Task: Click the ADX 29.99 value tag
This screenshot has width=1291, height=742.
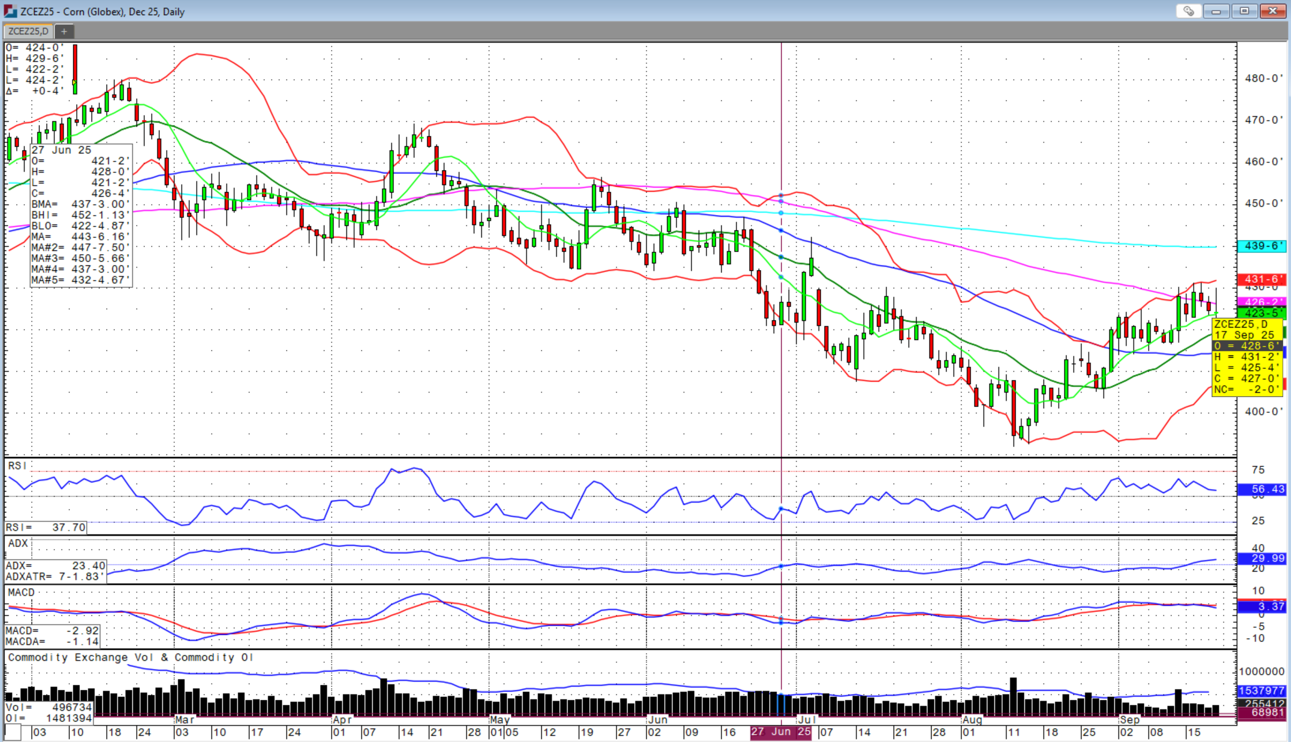Action: (x=1262, y=558)
